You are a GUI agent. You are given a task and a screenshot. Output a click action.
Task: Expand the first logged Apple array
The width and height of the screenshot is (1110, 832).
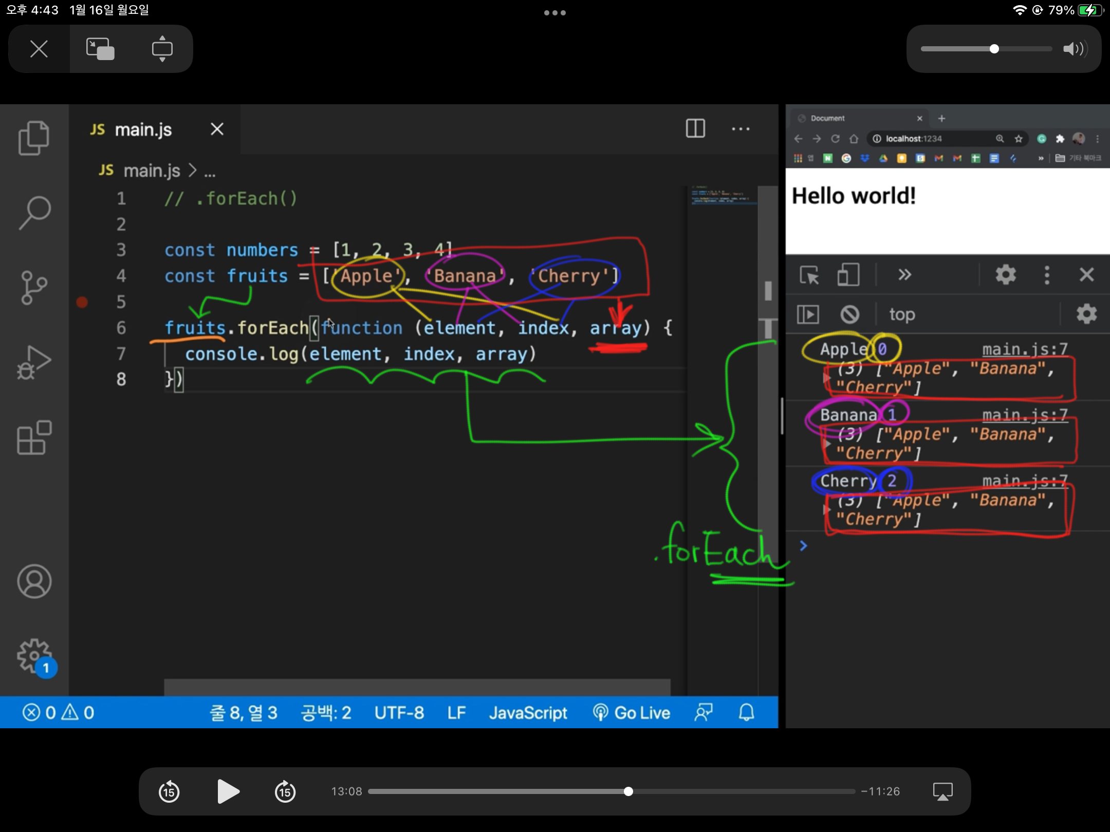[x=826, y=378]
